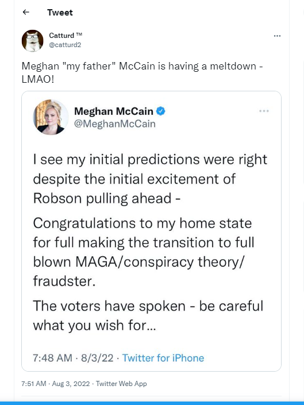Click Meghan McCain profile photo
Image resolution: width=304 pixels, height=405 pixels.
point(51,117)
